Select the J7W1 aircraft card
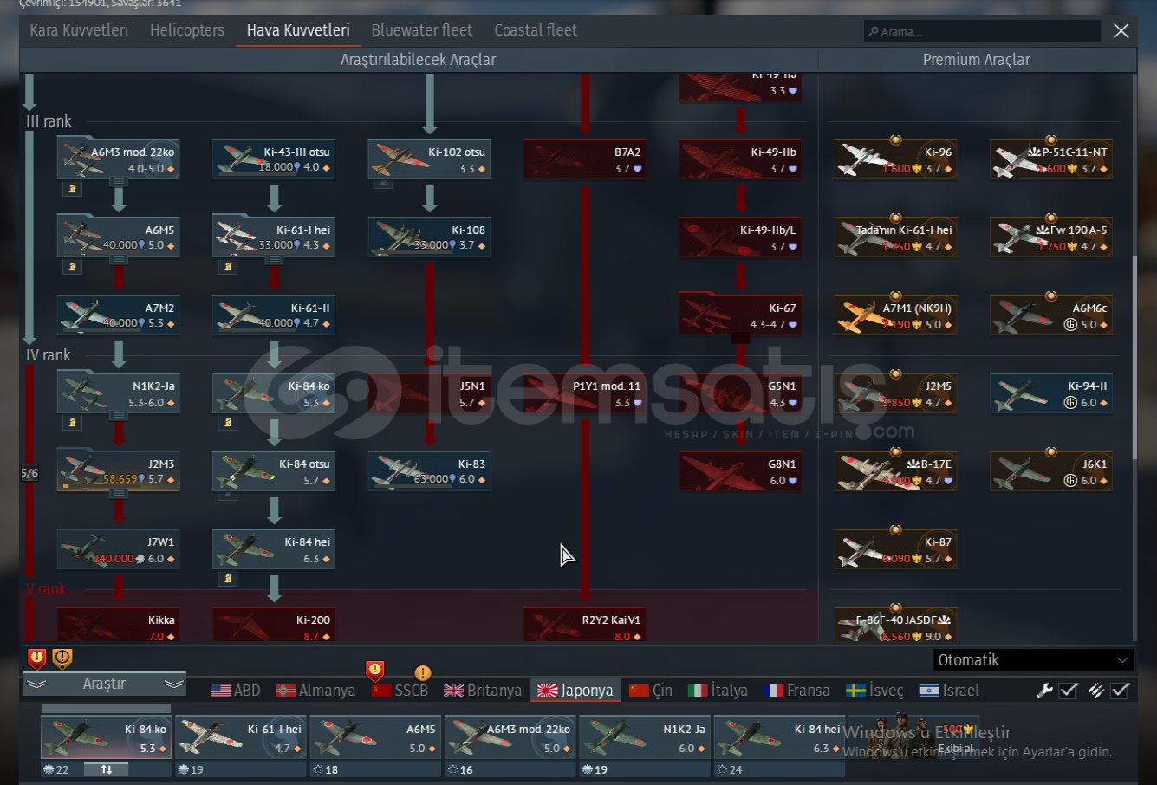The height and width of the screenshot is (785, 1157). point(119,549)
